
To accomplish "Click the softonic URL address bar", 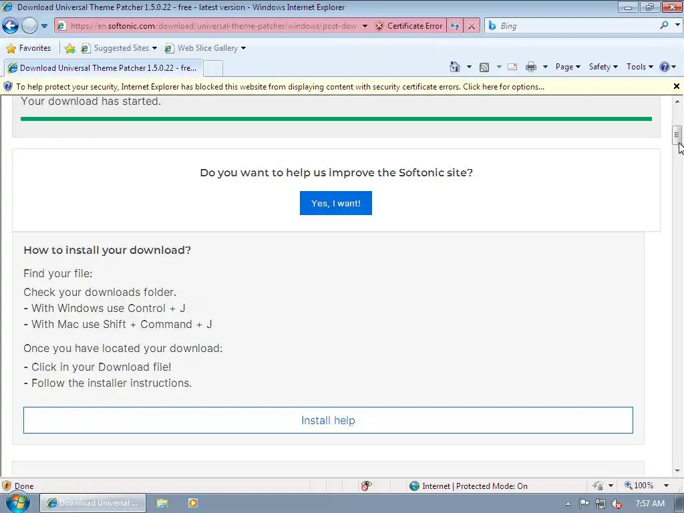I will [x=213, y=26].
